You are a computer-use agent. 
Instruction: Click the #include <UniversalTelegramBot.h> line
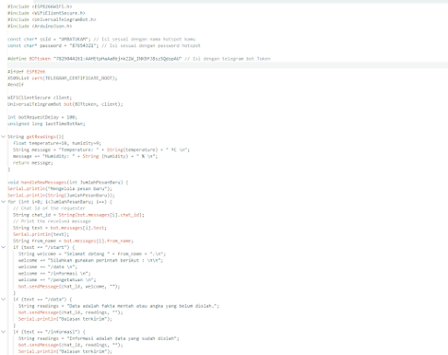[52, 20]
